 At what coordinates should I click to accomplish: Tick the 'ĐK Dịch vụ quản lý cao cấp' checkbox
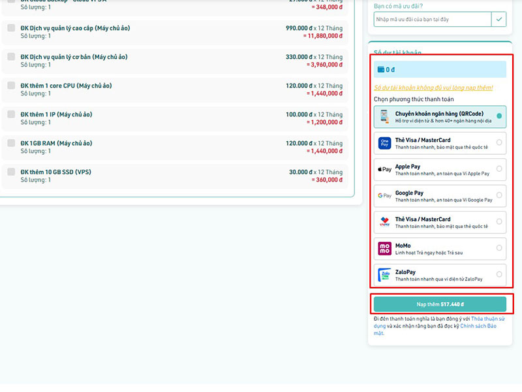point(11,28)
